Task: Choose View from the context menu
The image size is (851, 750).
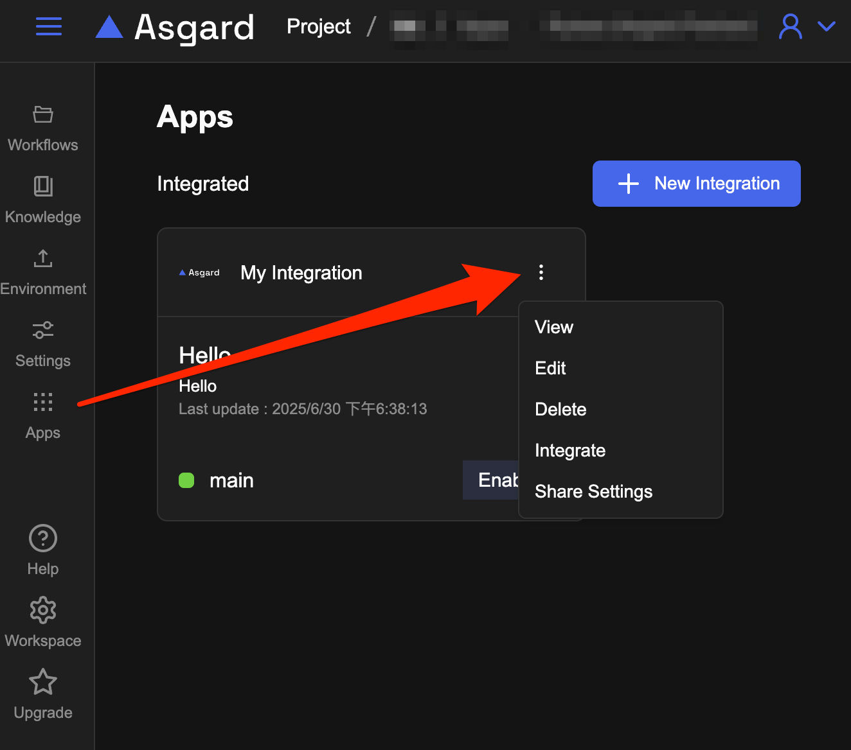Action: (554, 327)
